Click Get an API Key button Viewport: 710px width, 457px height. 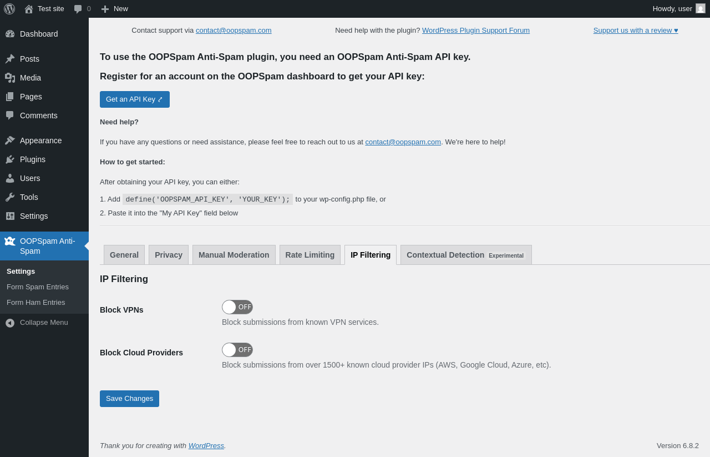pyautogui.click(x=135, y=99)
